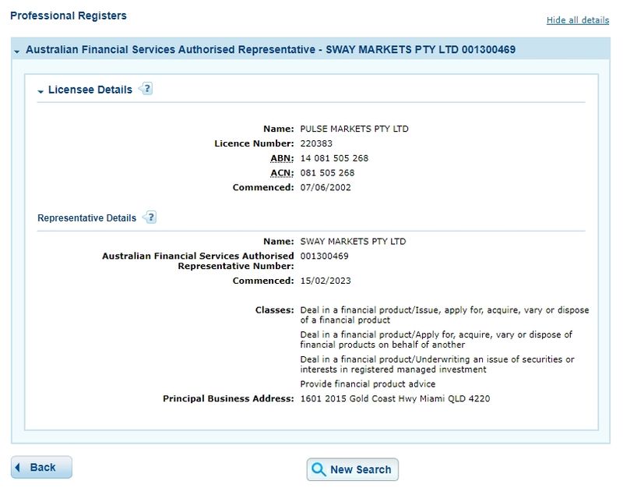Click the ACN abbreviation label

tap(282, 173)
